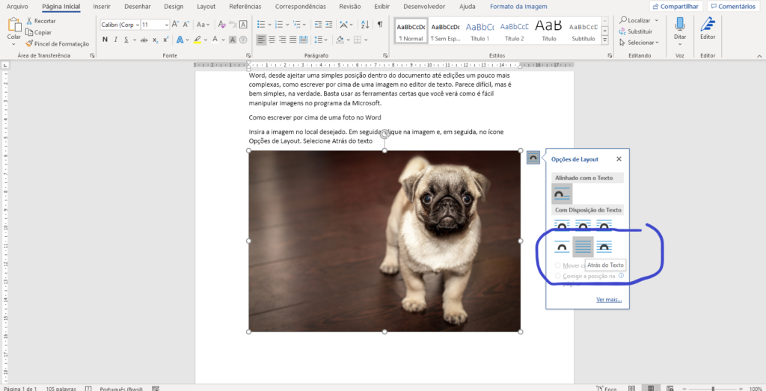Click the Colar paste icon
The height and width of the screenshot is (391, 766).
pos(14,25)
